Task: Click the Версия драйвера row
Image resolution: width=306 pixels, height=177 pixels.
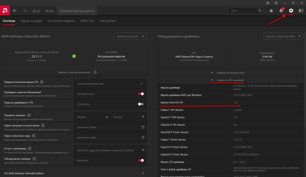Action: (x=230, y=88)
